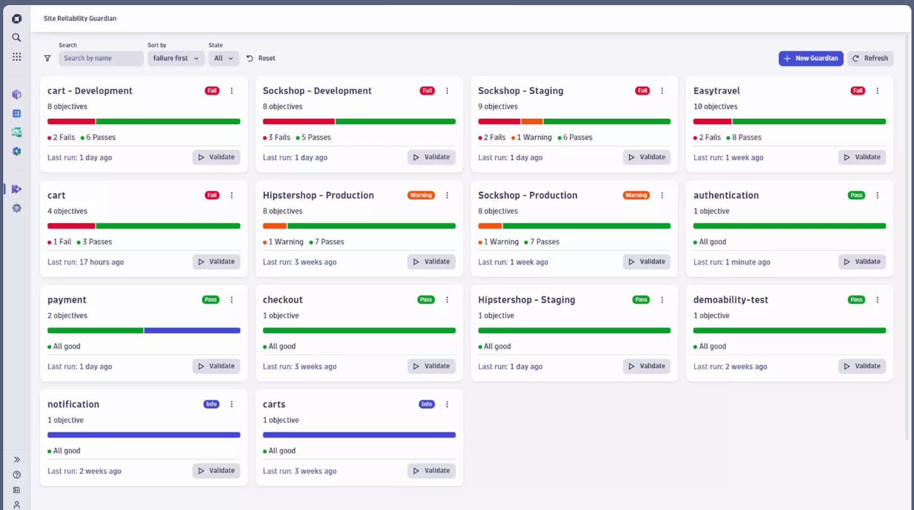The height and width of the screenshot is (510, 914).
Task: Open the Sort by dropdown
Action: click(176, 58)
